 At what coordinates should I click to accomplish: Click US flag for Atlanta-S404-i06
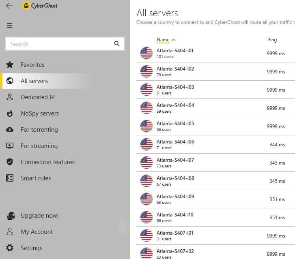[146, 144]
